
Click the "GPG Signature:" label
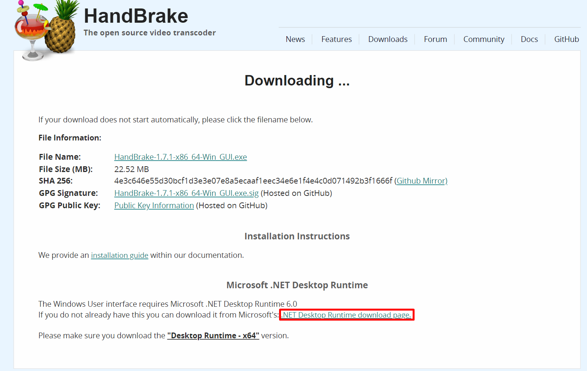[x=69, y=193]
